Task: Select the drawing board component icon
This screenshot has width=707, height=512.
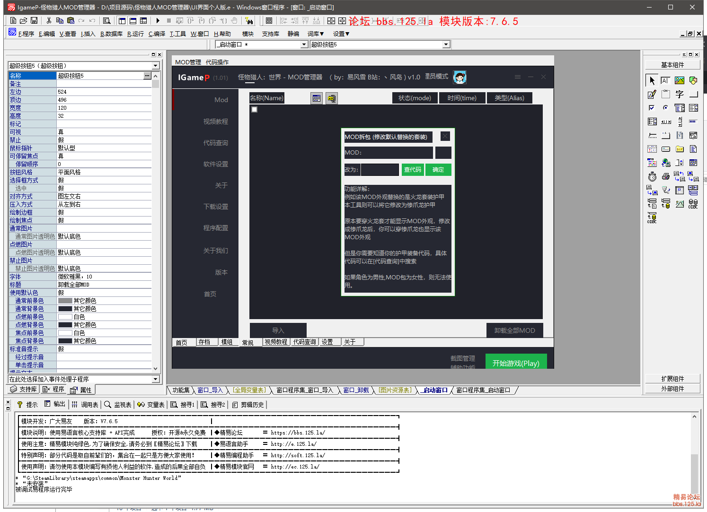Action: [x=652, y=94]
